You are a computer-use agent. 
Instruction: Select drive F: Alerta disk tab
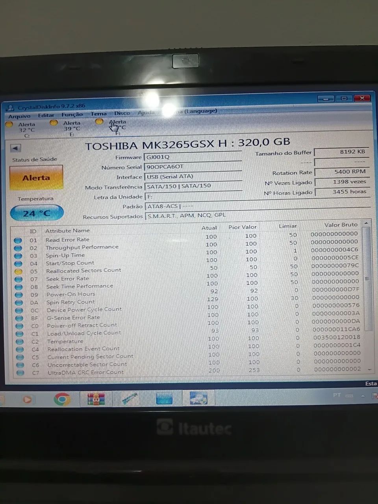coord(112,127)
